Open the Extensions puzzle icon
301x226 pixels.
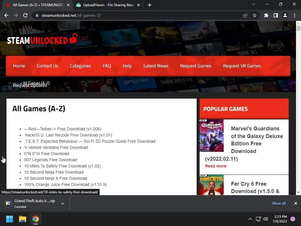pos(266,15)
